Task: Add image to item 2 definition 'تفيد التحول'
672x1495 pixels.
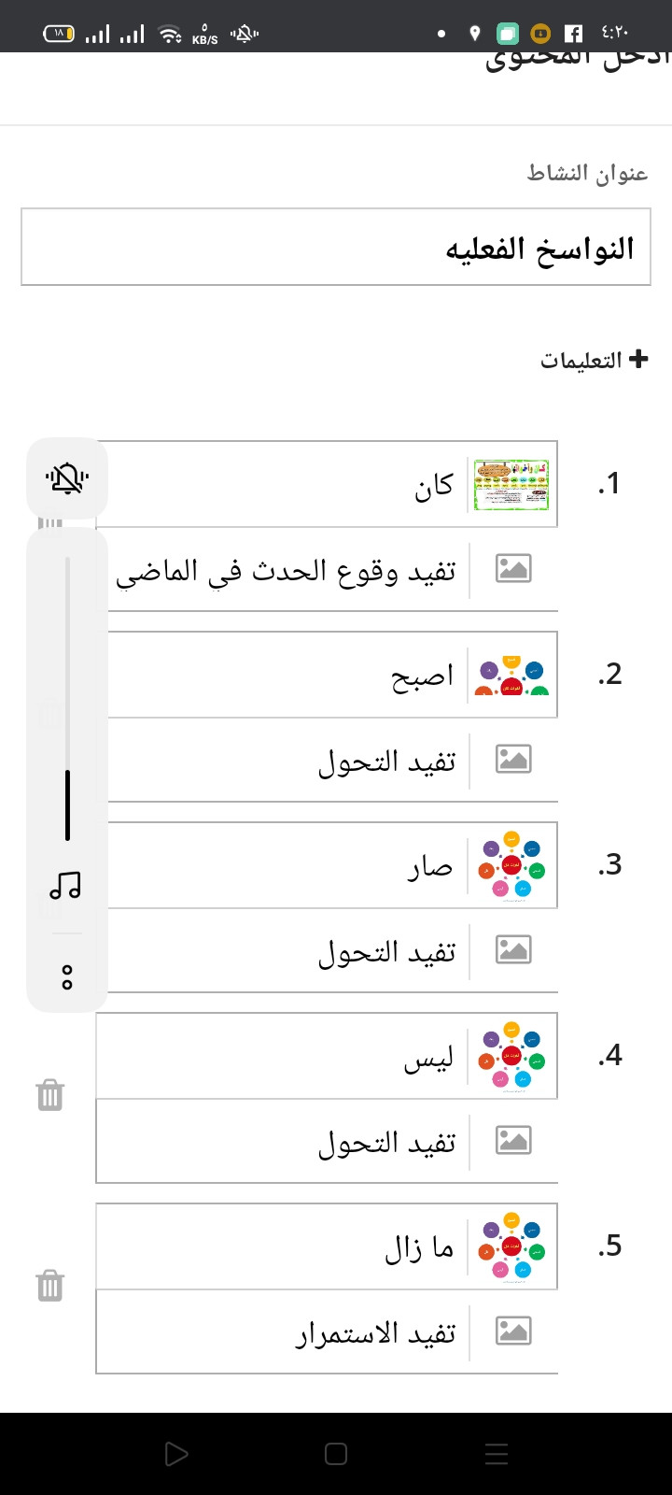Action: pyautogui.click(x=513, y=759)
